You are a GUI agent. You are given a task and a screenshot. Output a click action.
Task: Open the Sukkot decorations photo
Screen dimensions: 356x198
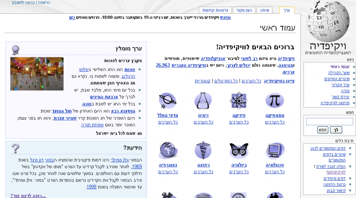click(37, 74)
